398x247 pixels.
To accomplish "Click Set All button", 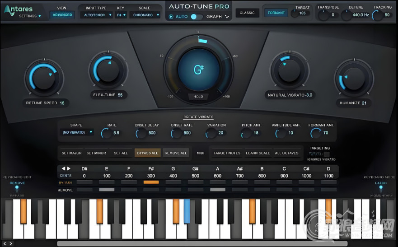I will (x=121, y=153).
